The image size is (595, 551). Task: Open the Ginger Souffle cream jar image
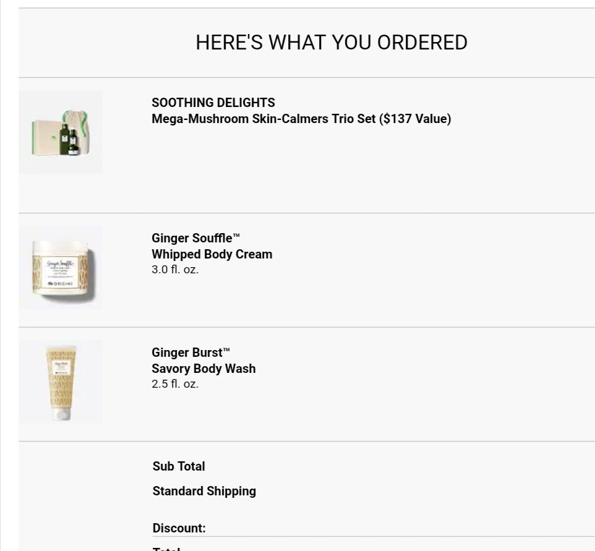pyautogui.click(x=61, y=268)
